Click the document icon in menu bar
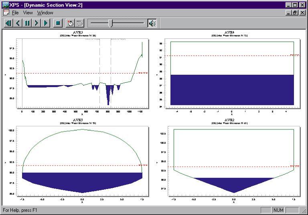This screenshot has height=215, width=308. pyautogui.click(x=5, y=13)
